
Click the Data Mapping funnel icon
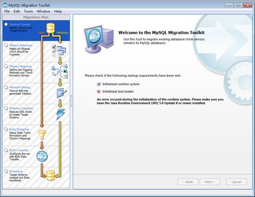tap(42, 135)
